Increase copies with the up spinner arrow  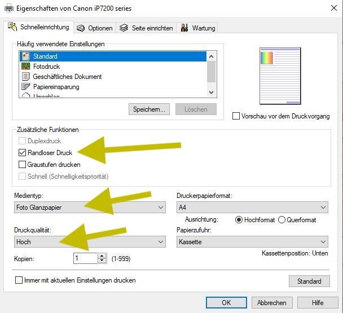coord(102,256)
